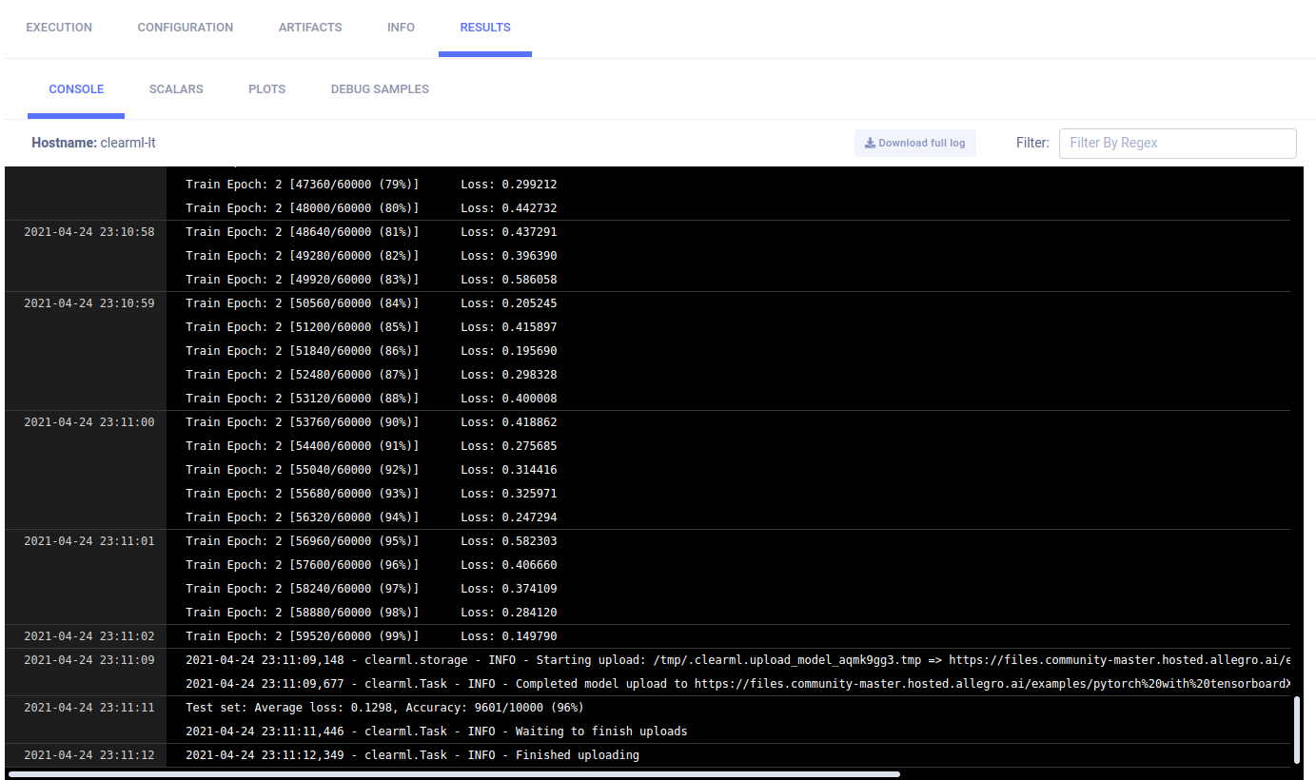Click the horizontal scrollbar under the console
This screenshot has height=780, width=1316.
[x=454, y=774]
